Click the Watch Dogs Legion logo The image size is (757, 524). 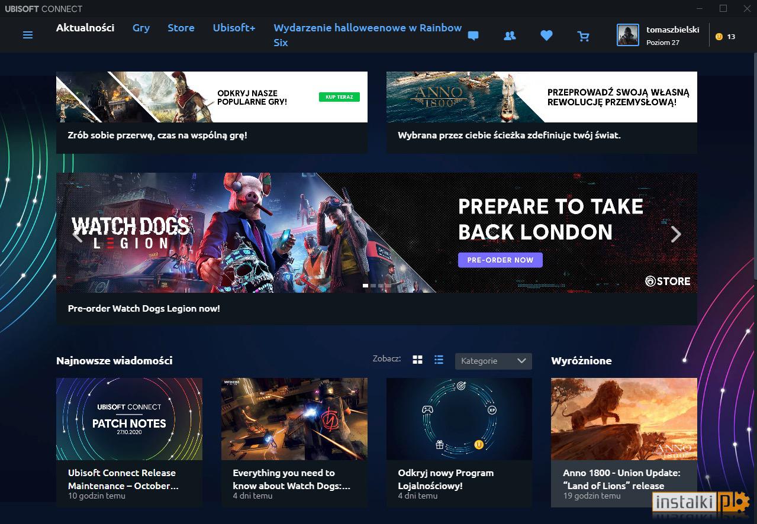(x=130, y=233)
